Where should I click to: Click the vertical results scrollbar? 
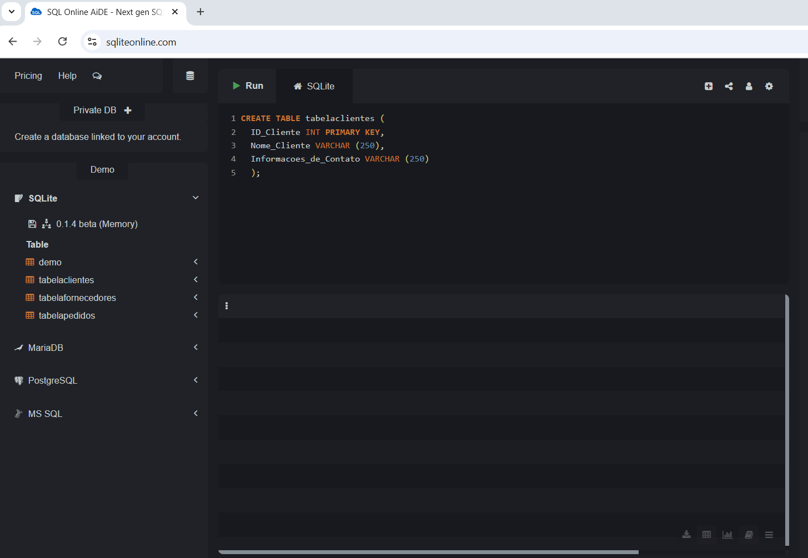coord(787,421)
